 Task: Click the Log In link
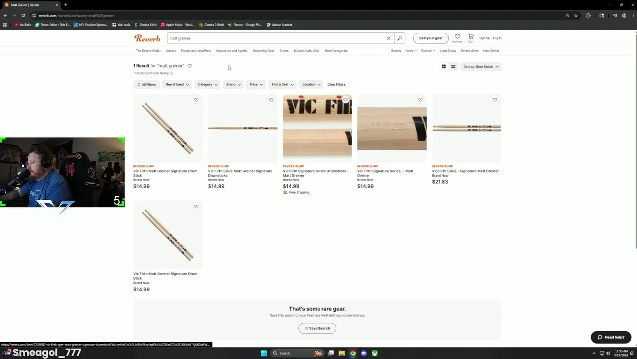[497, 38]
